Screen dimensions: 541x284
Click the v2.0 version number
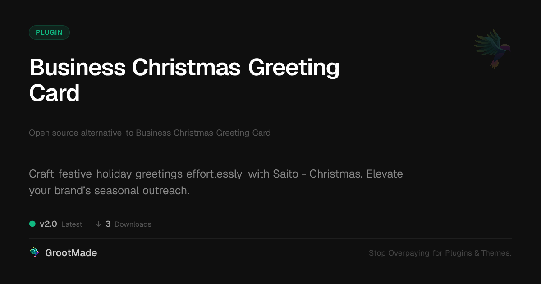point(48,224)
